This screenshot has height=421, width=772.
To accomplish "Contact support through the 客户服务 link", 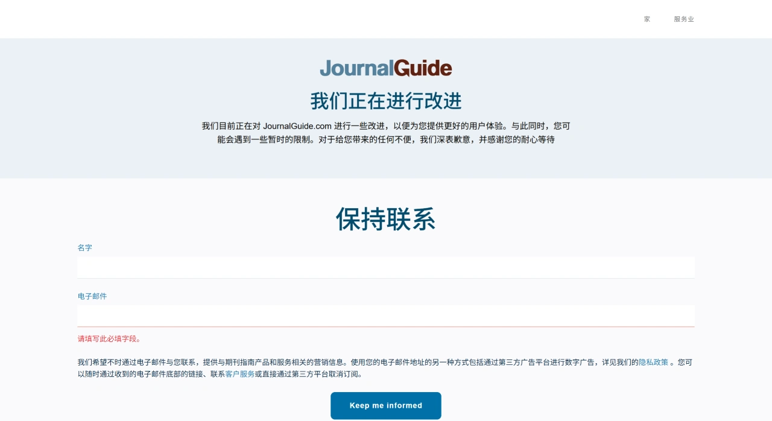I will [239, 373].
